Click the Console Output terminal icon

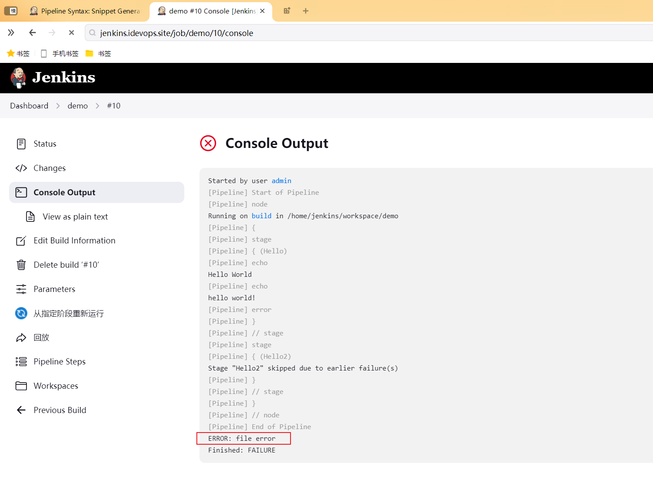pos(21,192)
